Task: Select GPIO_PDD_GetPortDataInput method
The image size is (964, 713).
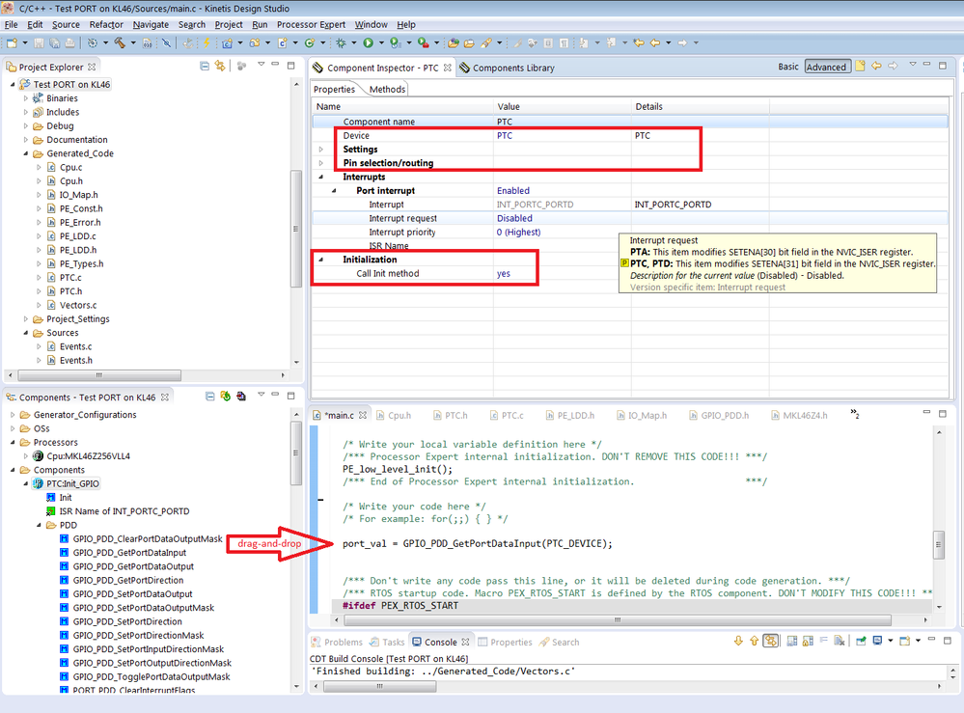Action: point(129,553)
